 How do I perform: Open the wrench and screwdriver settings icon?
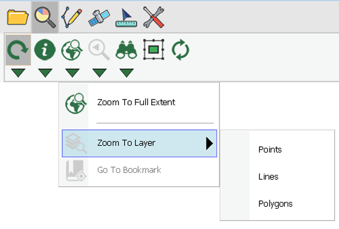tap(153, 17)
